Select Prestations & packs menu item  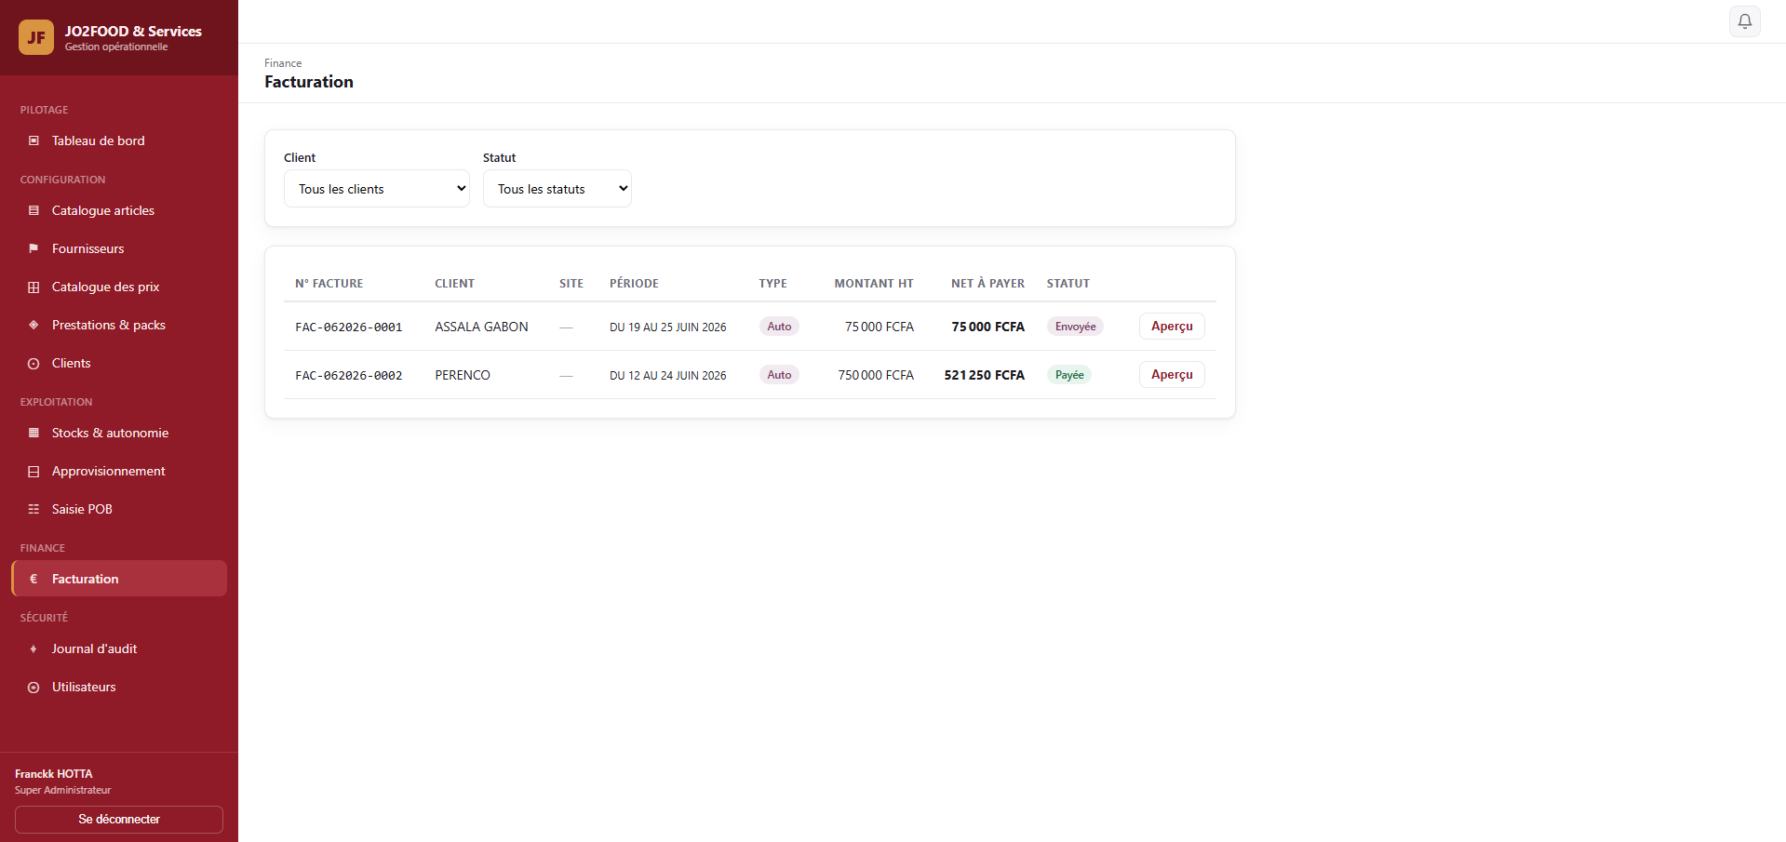point(119,325)
